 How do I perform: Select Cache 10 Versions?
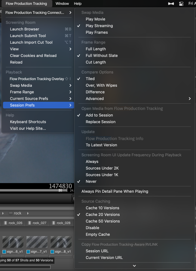[135, 208]
